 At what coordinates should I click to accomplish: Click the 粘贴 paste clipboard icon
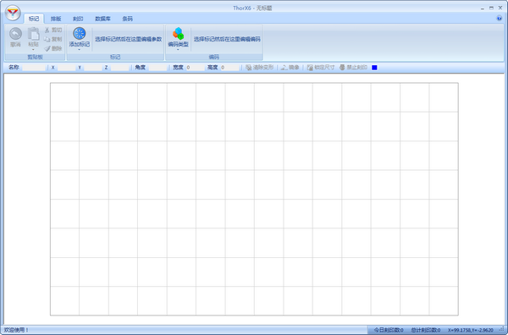[x=33, y=34]
